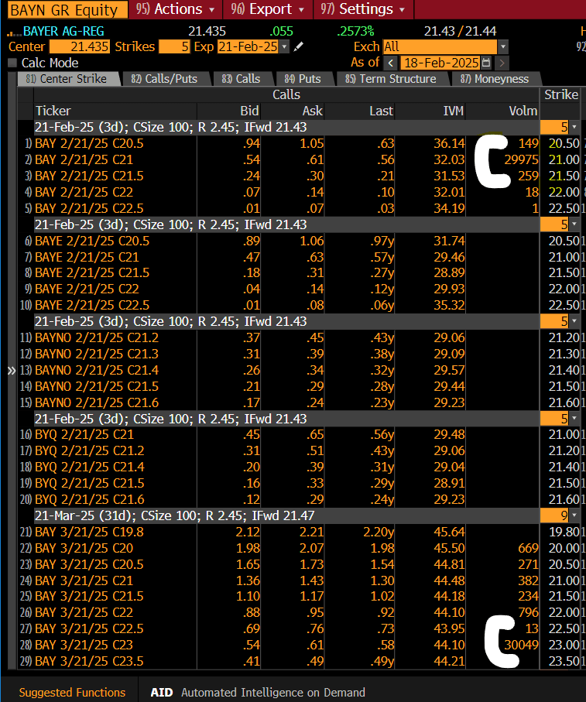Select the 21-Mar-25 (31d) expiry header row
Screen dimensions: 586x702
286,515
